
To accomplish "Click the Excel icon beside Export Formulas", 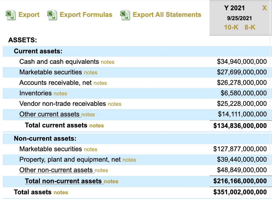I will click(52, 15).
